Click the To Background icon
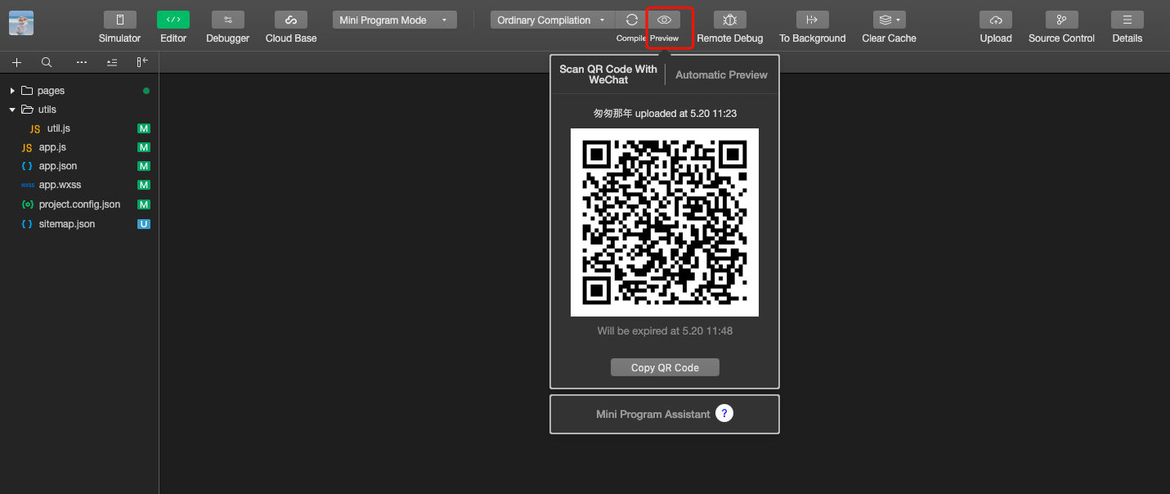Screen dimensions: 1170x494 812,20
